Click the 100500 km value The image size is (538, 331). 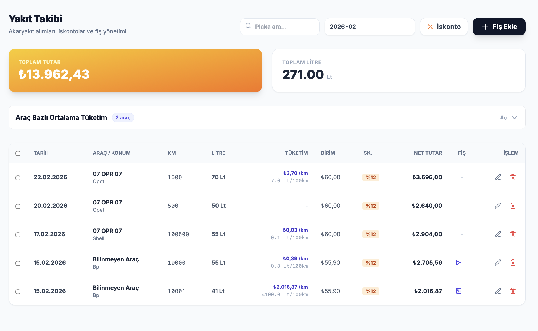(x=178, y=234)
